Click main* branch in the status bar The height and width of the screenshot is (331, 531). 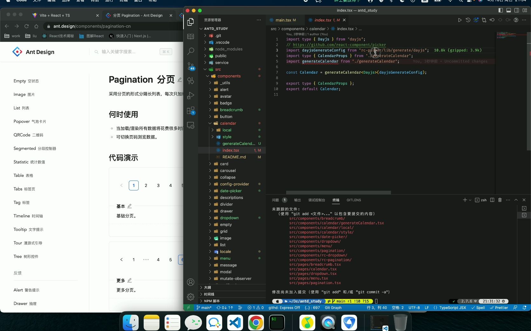(203, 308)
